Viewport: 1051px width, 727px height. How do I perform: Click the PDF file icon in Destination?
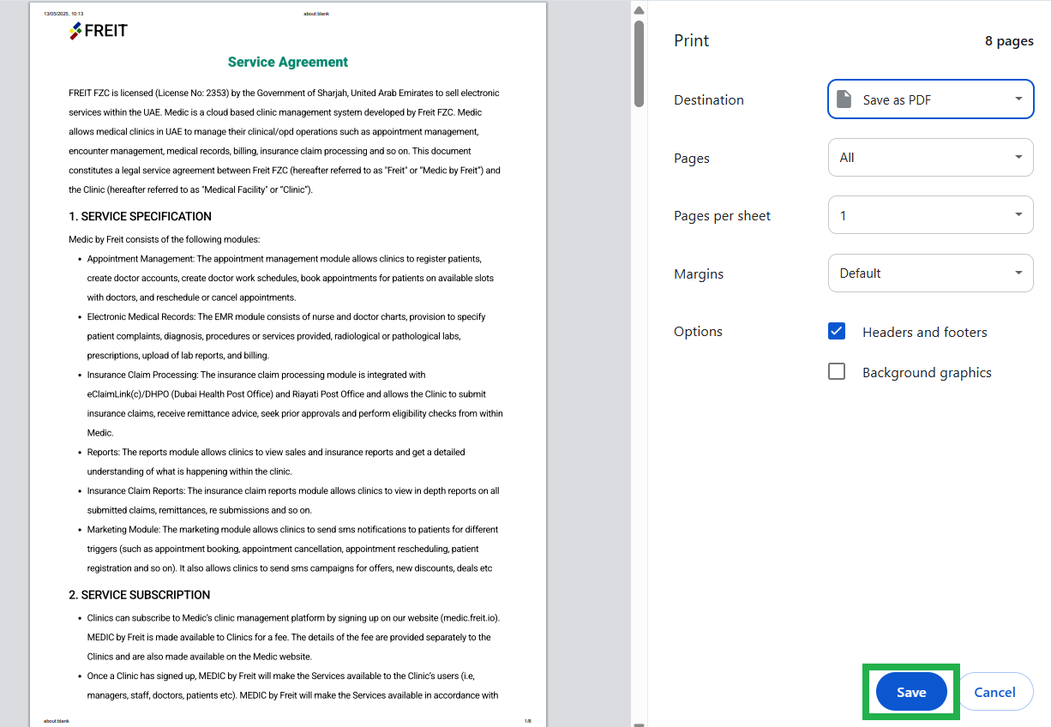[844, 99]
